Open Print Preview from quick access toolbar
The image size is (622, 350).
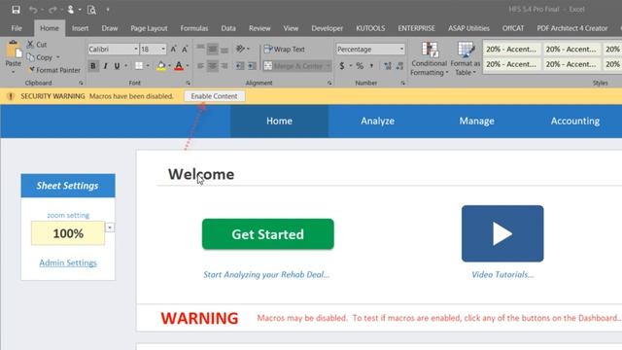pos(91,10)
